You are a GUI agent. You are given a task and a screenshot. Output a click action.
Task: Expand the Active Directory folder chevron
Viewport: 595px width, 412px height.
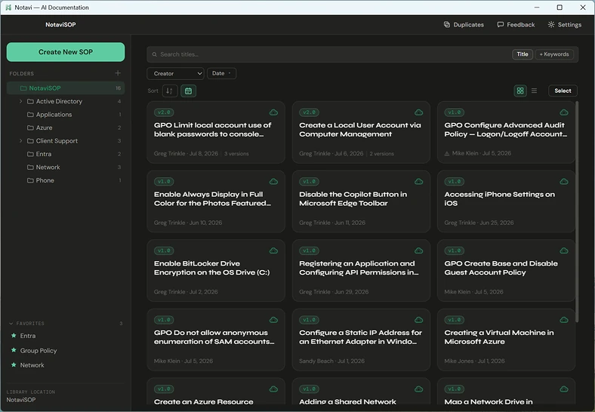pyautogui.click(x=20, y=101)
